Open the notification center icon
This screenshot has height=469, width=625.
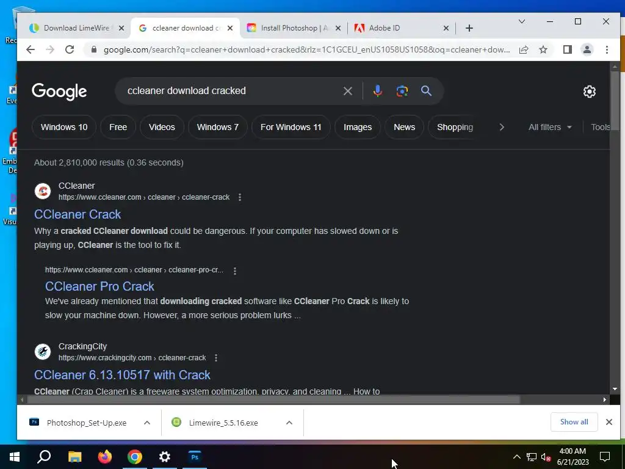605,457
